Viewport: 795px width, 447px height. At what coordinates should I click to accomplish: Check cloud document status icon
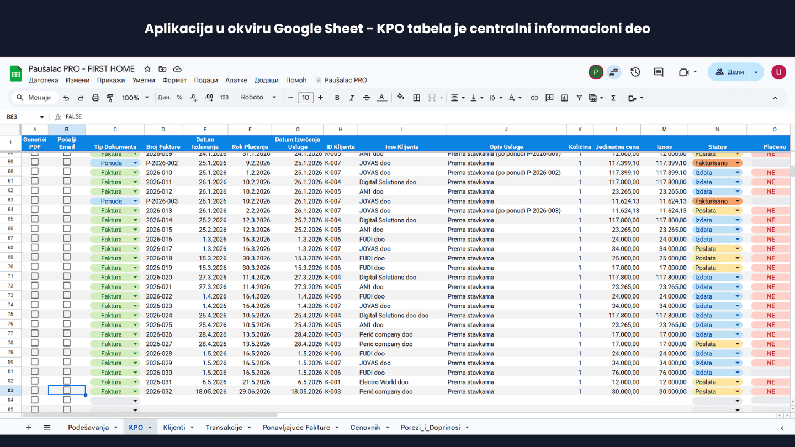coord(177,69)
